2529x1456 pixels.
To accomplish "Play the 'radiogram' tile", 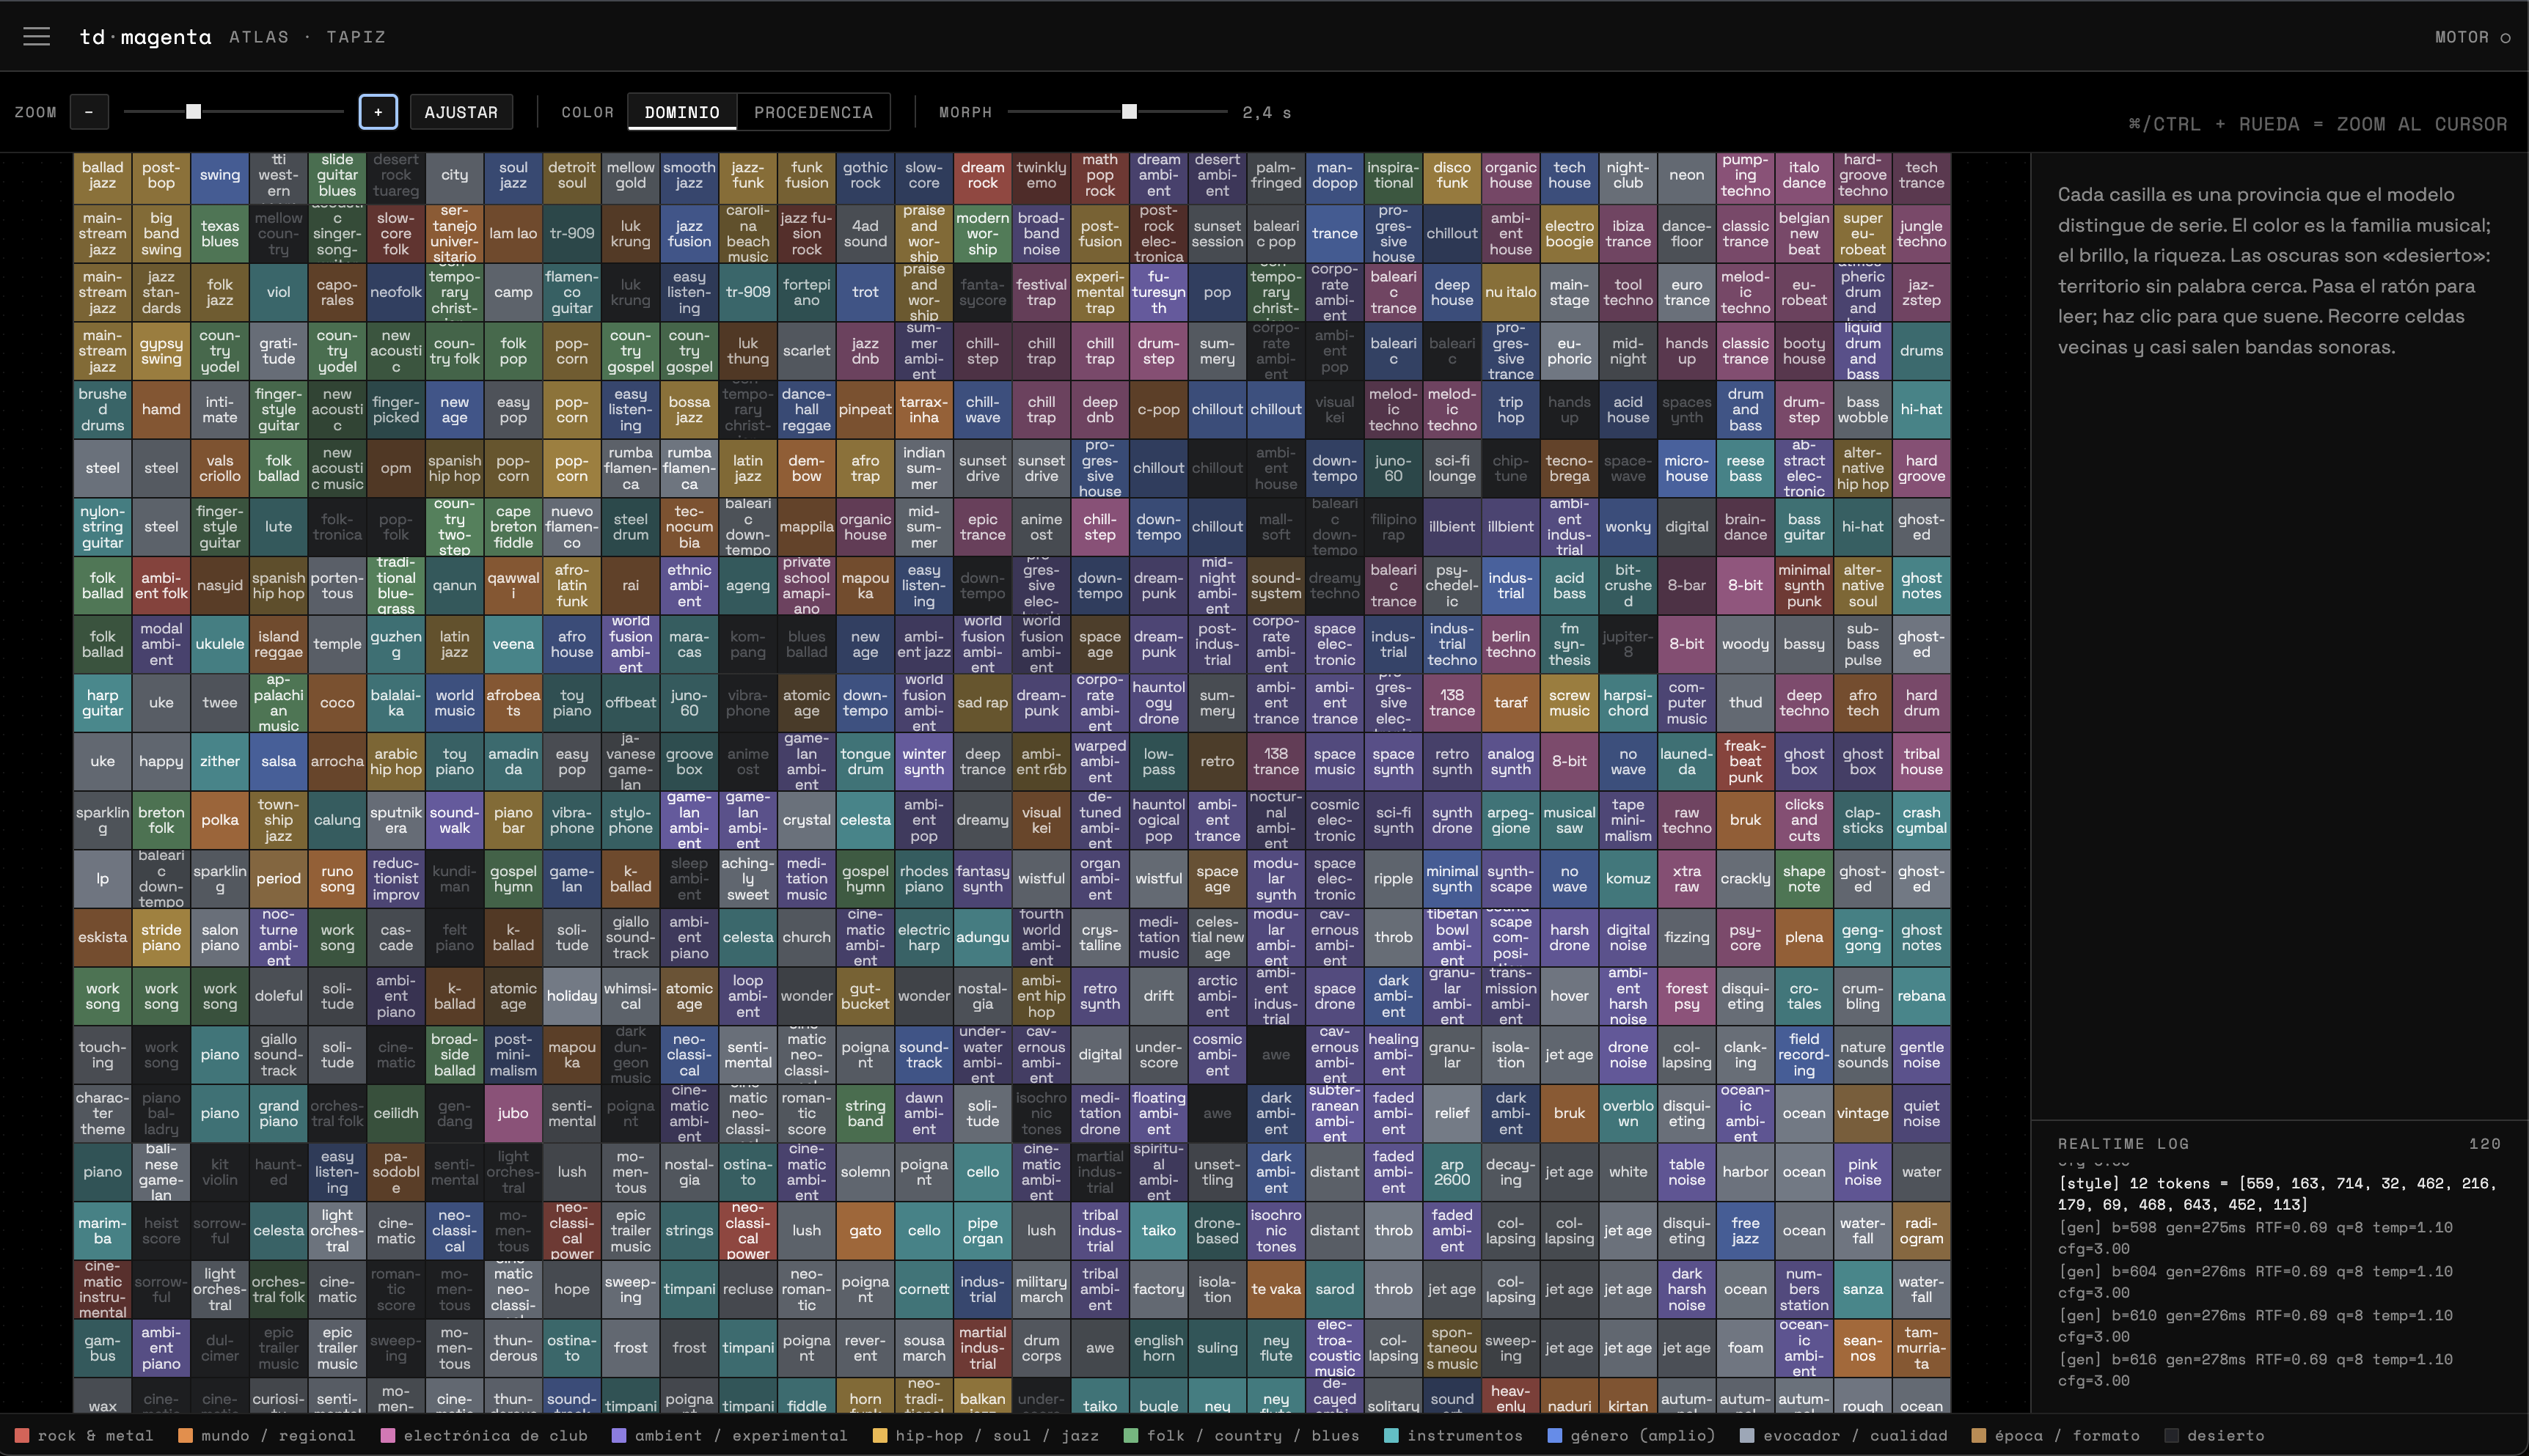I will (x=1922, y=1231).
